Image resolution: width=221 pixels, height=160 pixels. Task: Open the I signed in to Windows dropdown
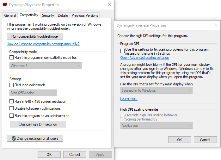pos(156,90)
